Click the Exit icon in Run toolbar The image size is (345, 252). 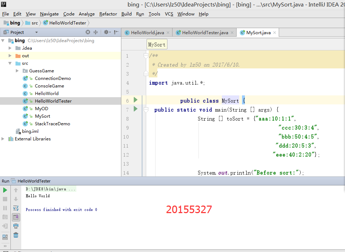coord(5,226)
